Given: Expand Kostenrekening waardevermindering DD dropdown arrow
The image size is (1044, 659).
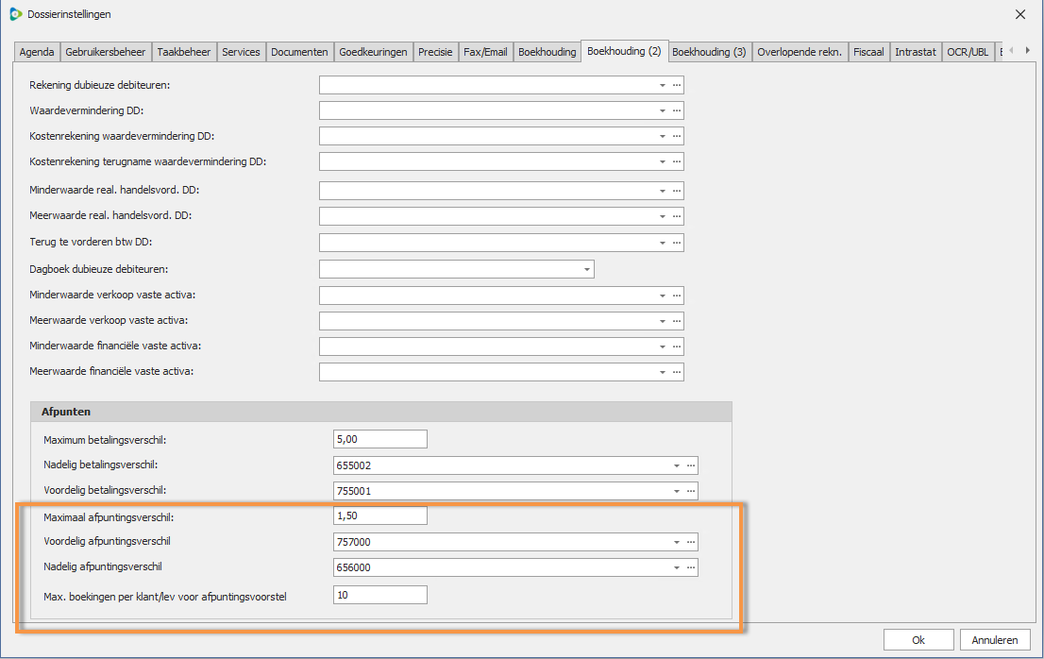Looking at the screenshot, I should (x=663, y=136).
